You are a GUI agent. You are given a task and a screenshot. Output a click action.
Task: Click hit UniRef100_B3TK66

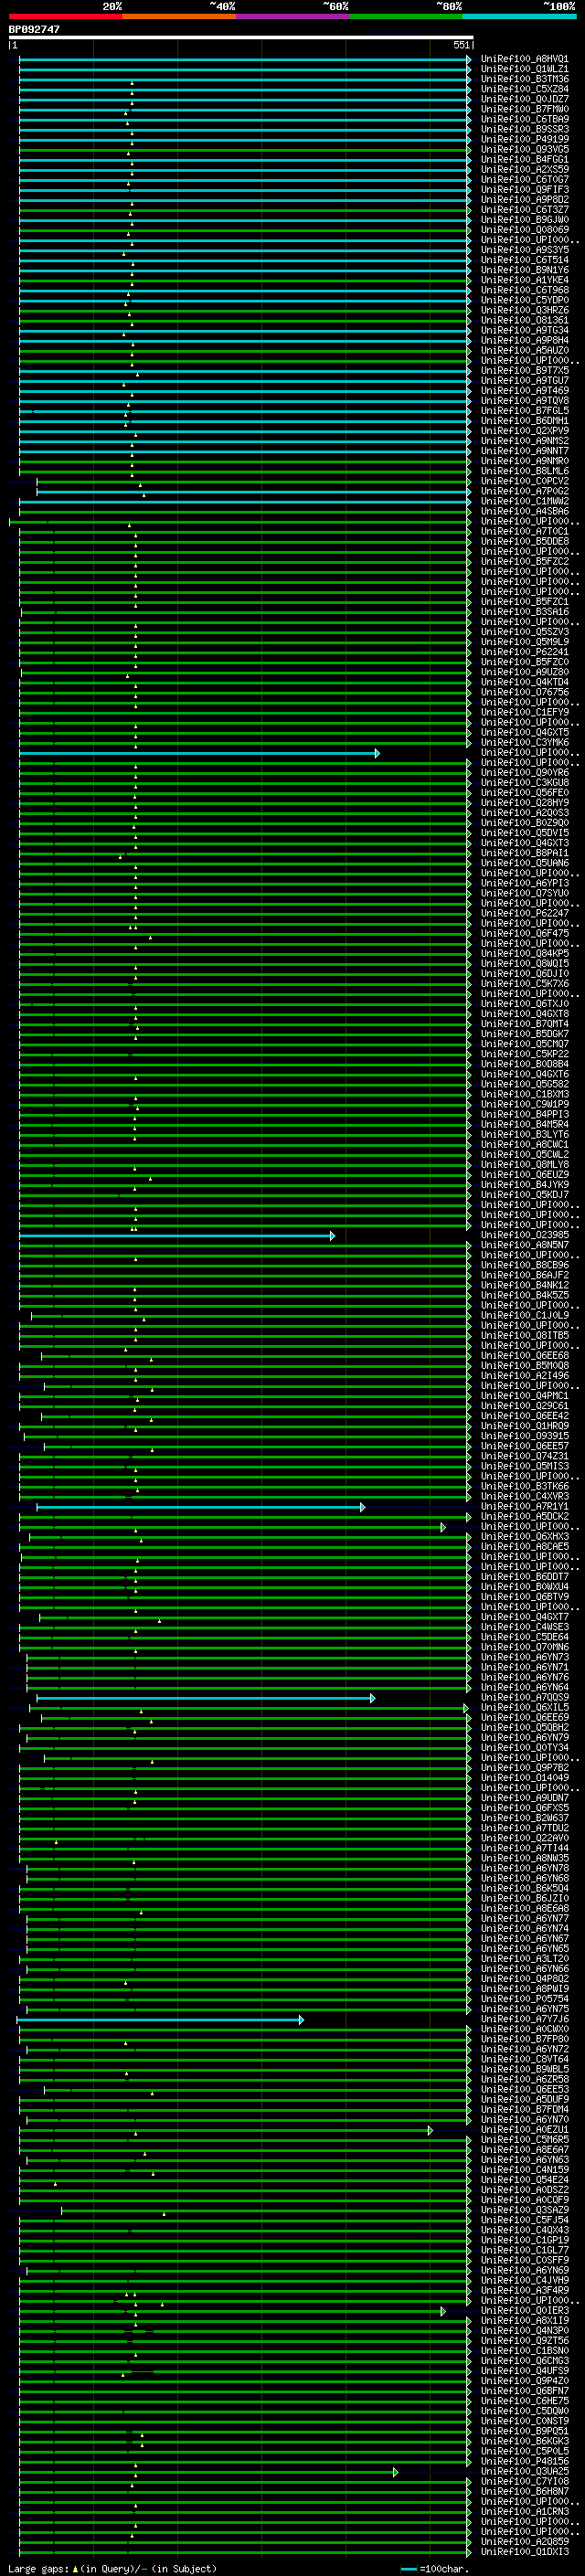(525, 1486)
